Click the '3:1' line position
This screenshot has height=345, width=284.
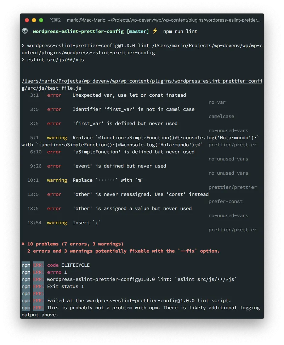point(34,95)
